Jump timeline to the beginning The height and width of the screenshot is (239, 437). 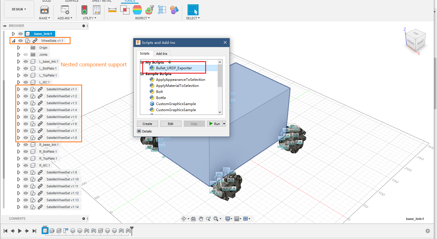[5, 231]
